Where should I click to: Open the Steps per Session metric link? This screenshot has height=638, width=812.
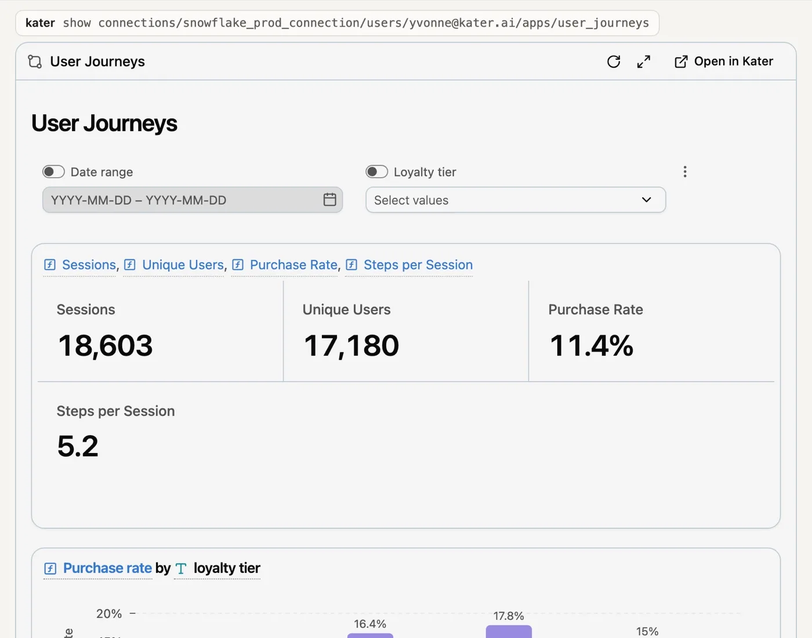tap(409, 265)
